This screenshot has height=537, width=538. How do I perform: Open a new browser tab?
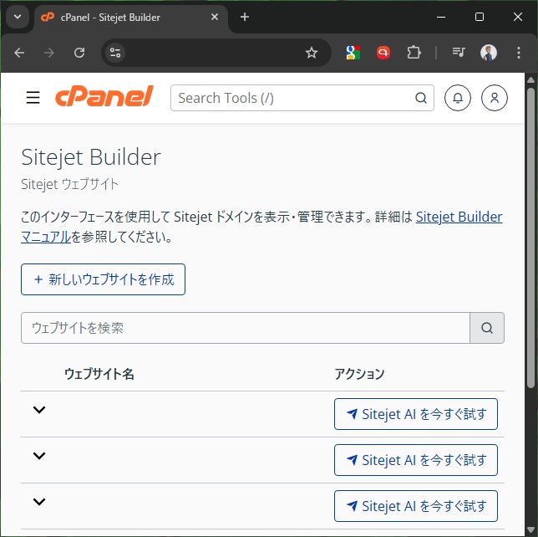[245, 17]
